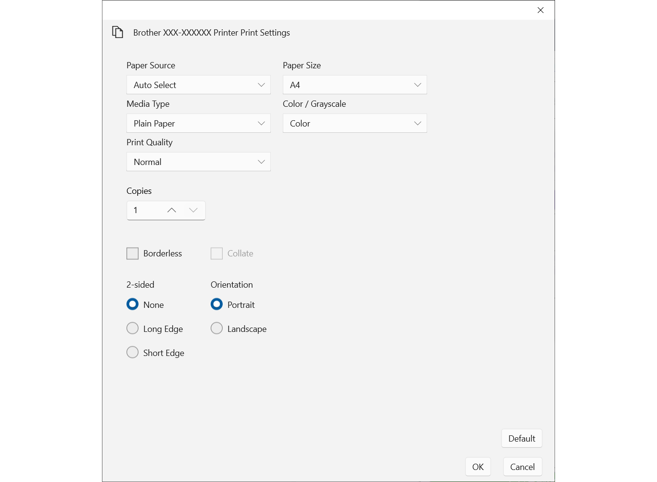
Task: Click the Cancel button
Action: pyautogui.click(x=522, y=467)
